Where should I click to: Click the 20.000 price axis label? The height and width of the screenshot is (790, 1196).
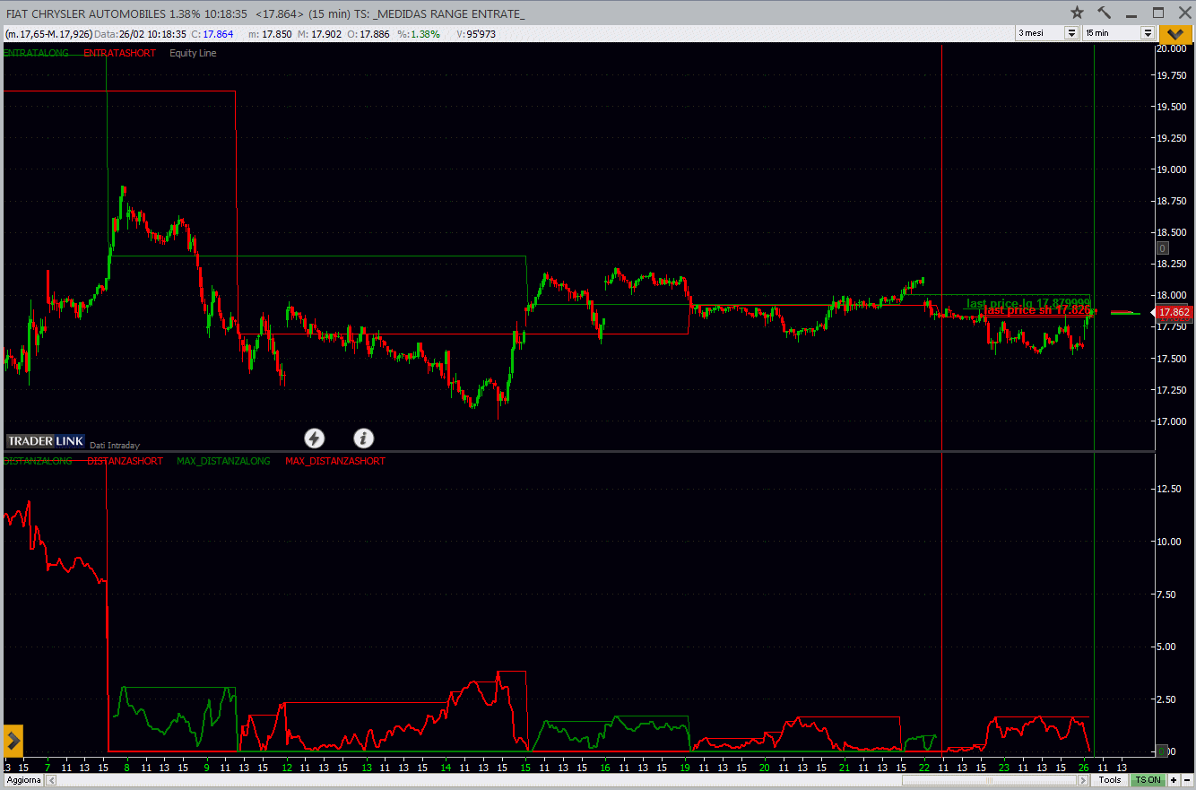tap(1170, 49)
